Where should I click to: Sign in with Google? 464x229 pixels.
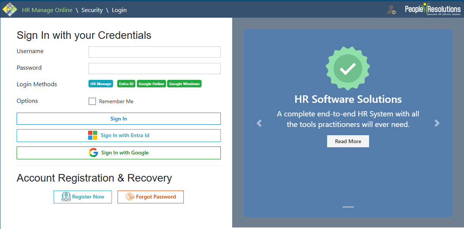click(119, 153)
